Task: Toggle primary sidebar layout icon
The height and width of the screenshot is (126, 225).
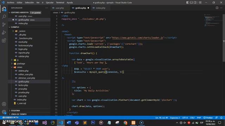Action: click(x=188, y=2)
